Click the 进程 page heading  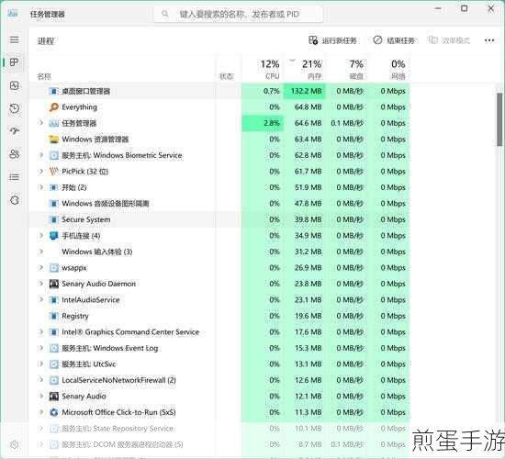[x=46, y=41]
